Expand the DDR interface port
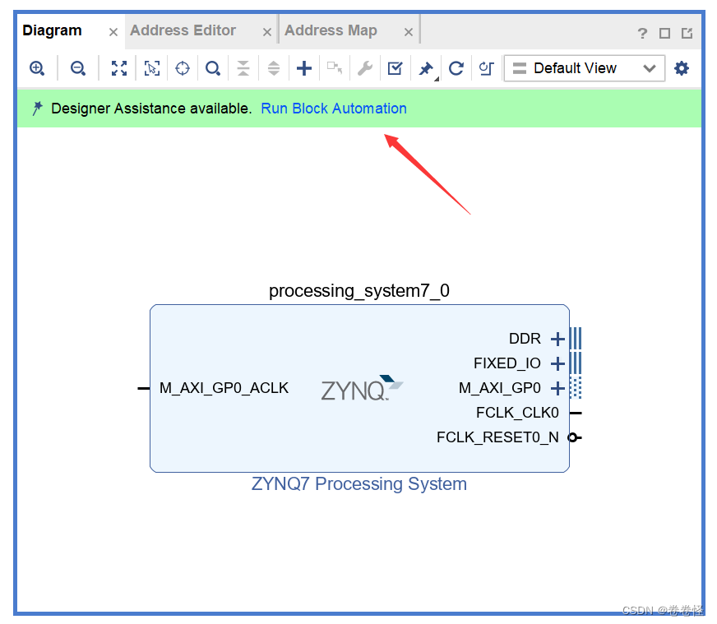 point(557,339)
